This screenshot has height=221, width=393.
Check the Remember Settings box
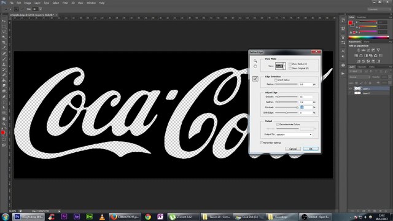pyautogui.click(x=262, y=142)
